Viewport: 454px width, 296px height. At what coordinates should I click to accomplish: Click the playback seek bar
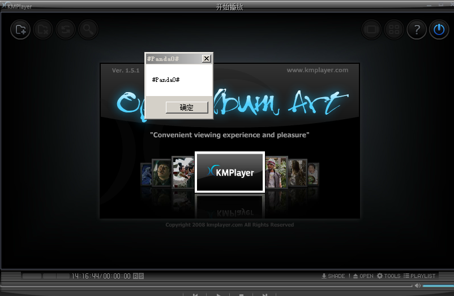coord(206,286)
